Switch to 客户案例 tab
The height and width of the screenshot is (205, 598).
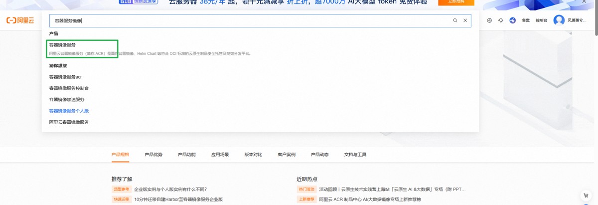point(287,155)
